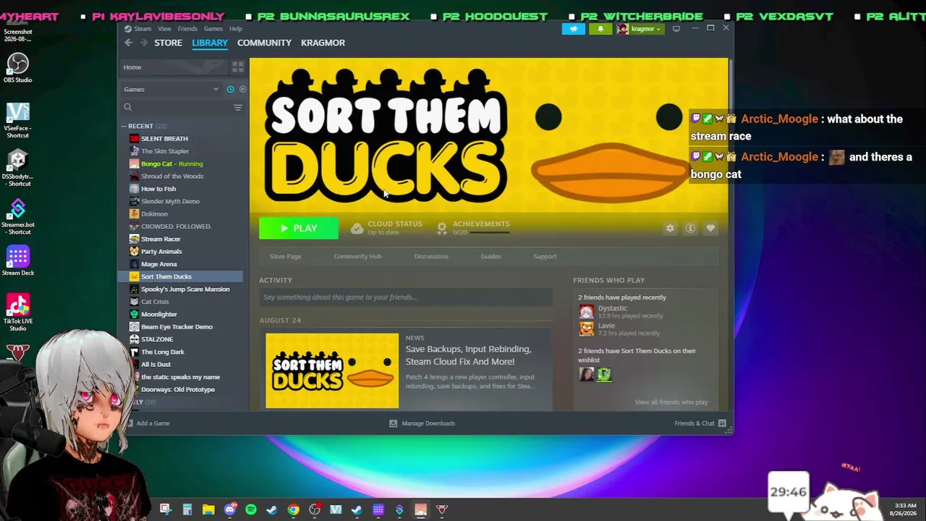Launch VSeeFace desktop shortcut
Screen dimensions: 926x521
pos(18,120)
